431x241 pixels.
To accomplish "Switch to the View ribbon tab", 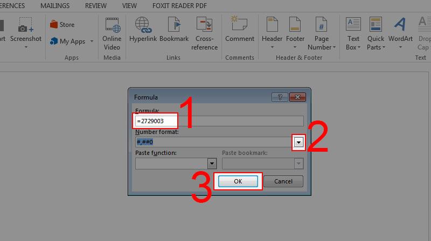I will [x=129, y=6].
